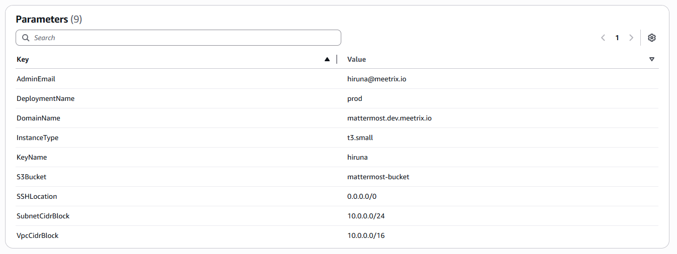Select the DeploymentName parameter row
Screen dimensions: 677x254
45,98
